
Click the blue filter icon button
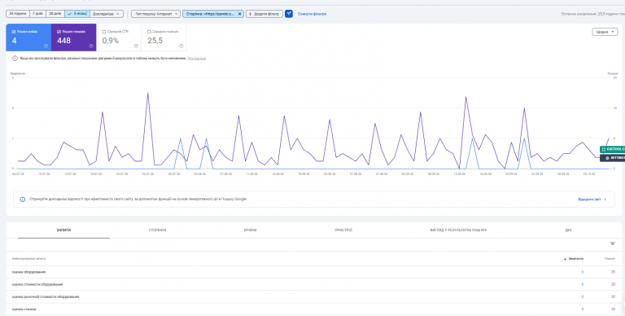click(289, 14)
